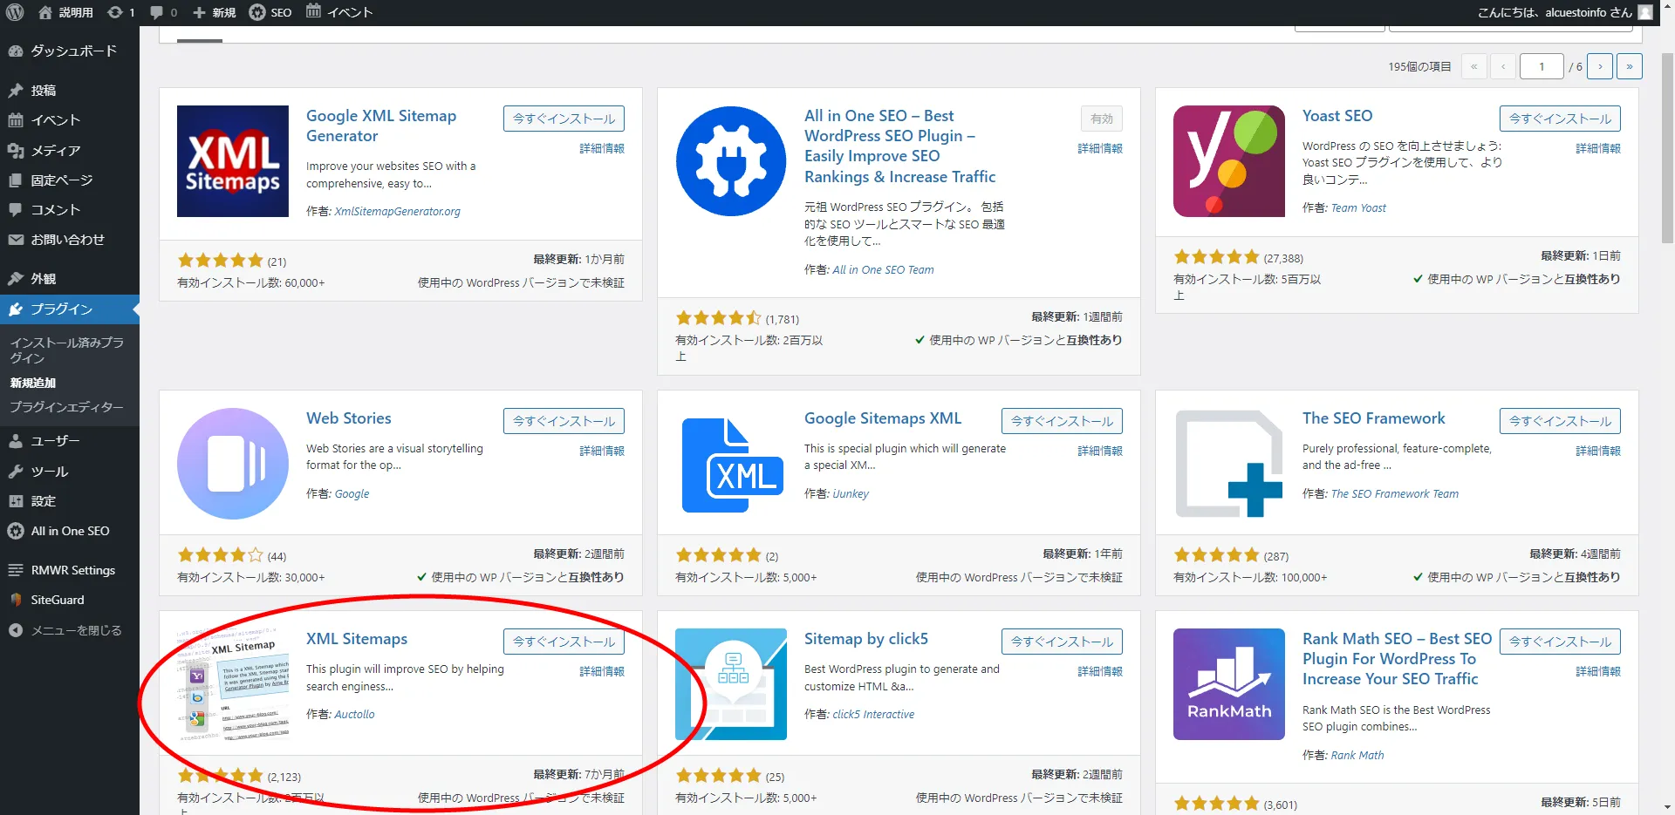Click the 投稿 pin icon in sidebar
Image resolution: width=1675 pixels, height=815 pixels.
point(16,91)
